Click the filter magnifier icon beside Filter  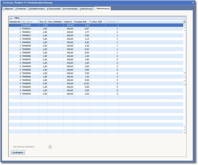(11, 18)
